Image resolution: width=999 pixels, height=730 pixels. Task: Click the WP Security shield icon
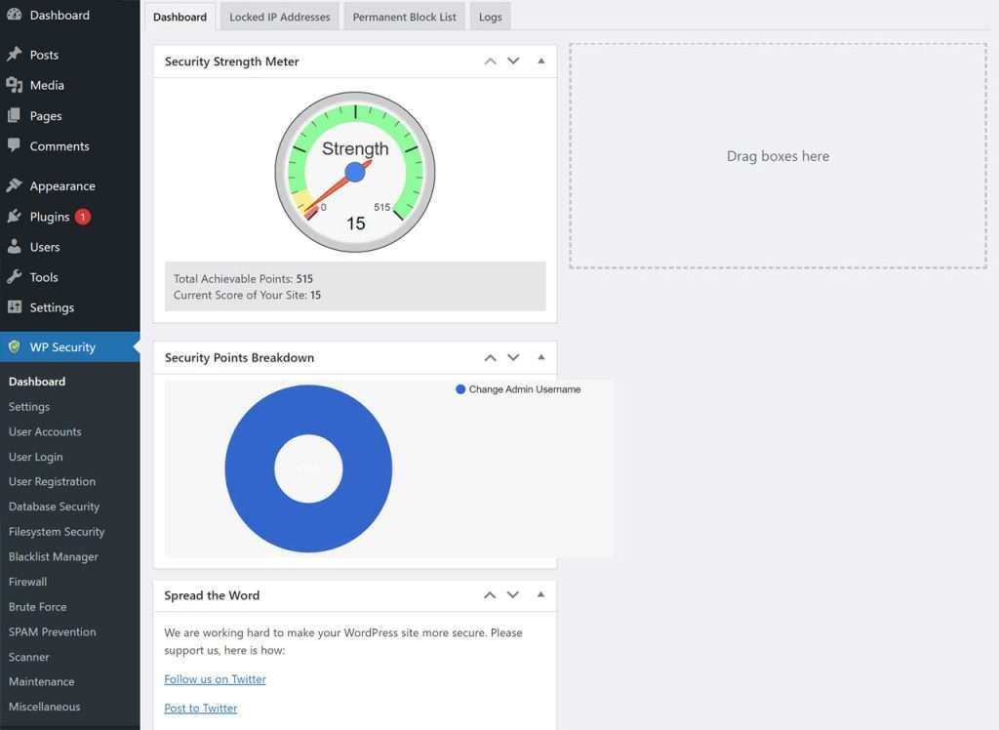point(13,346)
